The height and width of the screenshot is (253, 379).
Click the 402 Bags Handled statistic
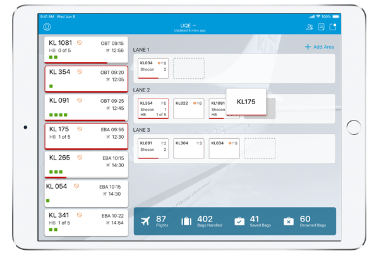210,221
